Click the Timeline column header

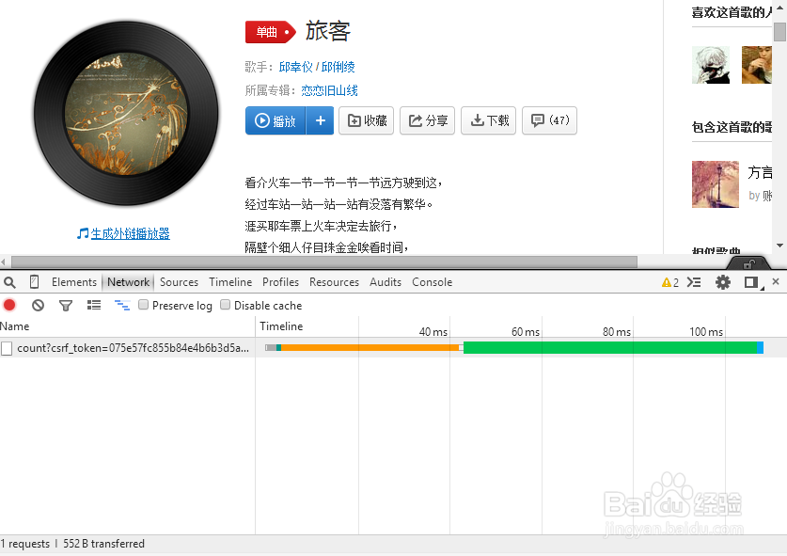281,326
